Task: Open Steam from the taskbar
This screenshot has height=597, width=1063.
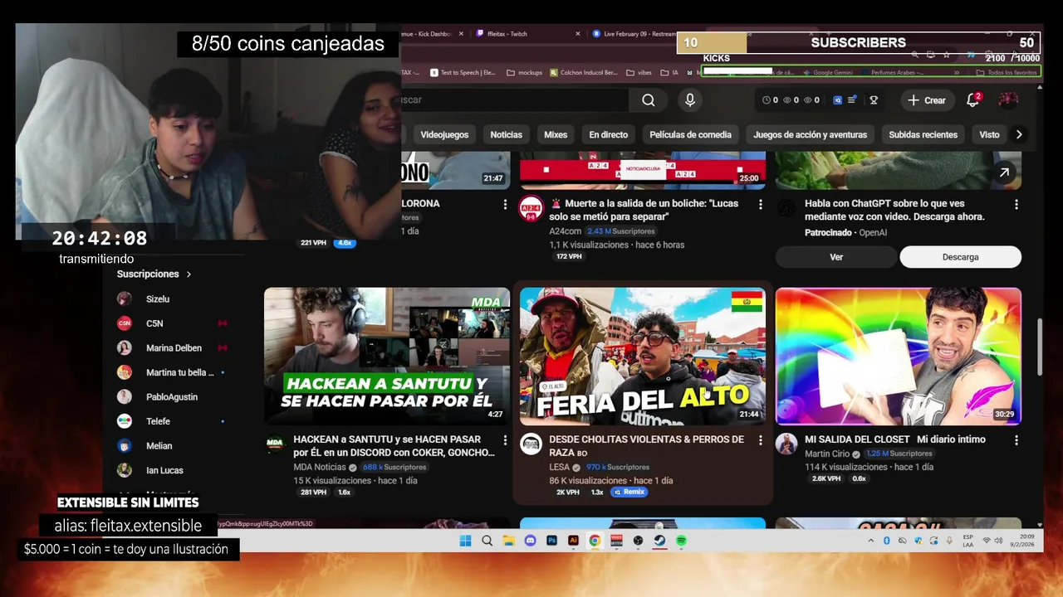Action: [x=659, y=541]
